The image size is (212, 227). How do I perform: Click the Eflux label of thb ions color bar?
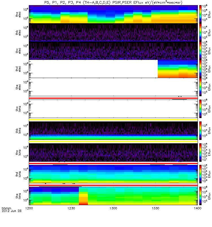coord(209,131)
